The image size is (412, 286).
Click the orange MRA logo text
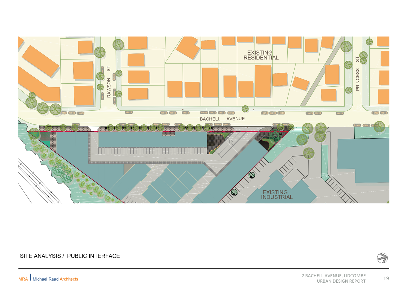tap(23, 279)
